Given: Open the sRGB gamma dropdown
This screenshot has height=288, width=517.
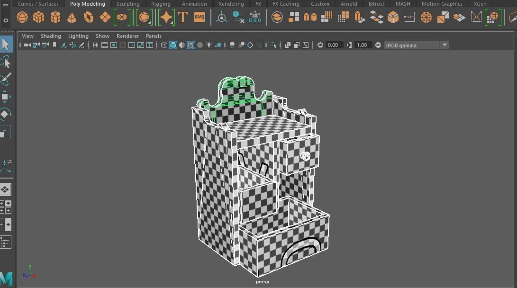Looking at the screenshot, I should pos(444,45).
